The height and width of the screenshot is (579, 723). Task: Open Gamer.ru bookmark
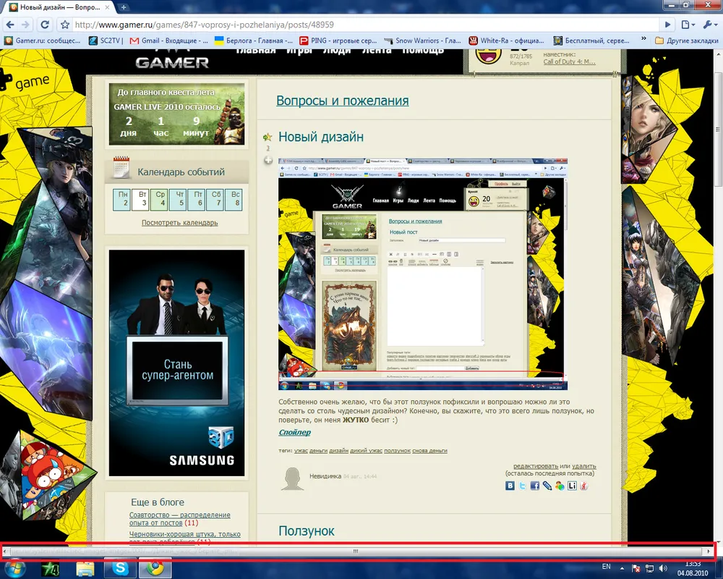[43, 41]
